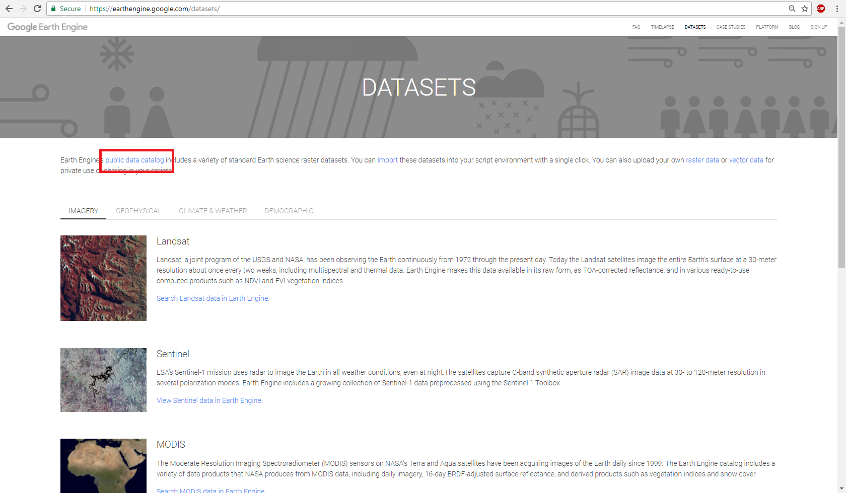This screenshot has height=493, width=846.
Task: Select the DEMOGRAPHIC tab
Action: point(289,211)
